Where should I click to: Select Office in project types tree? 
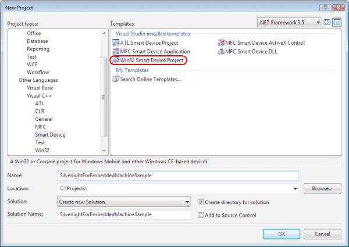tap(34, 33)
